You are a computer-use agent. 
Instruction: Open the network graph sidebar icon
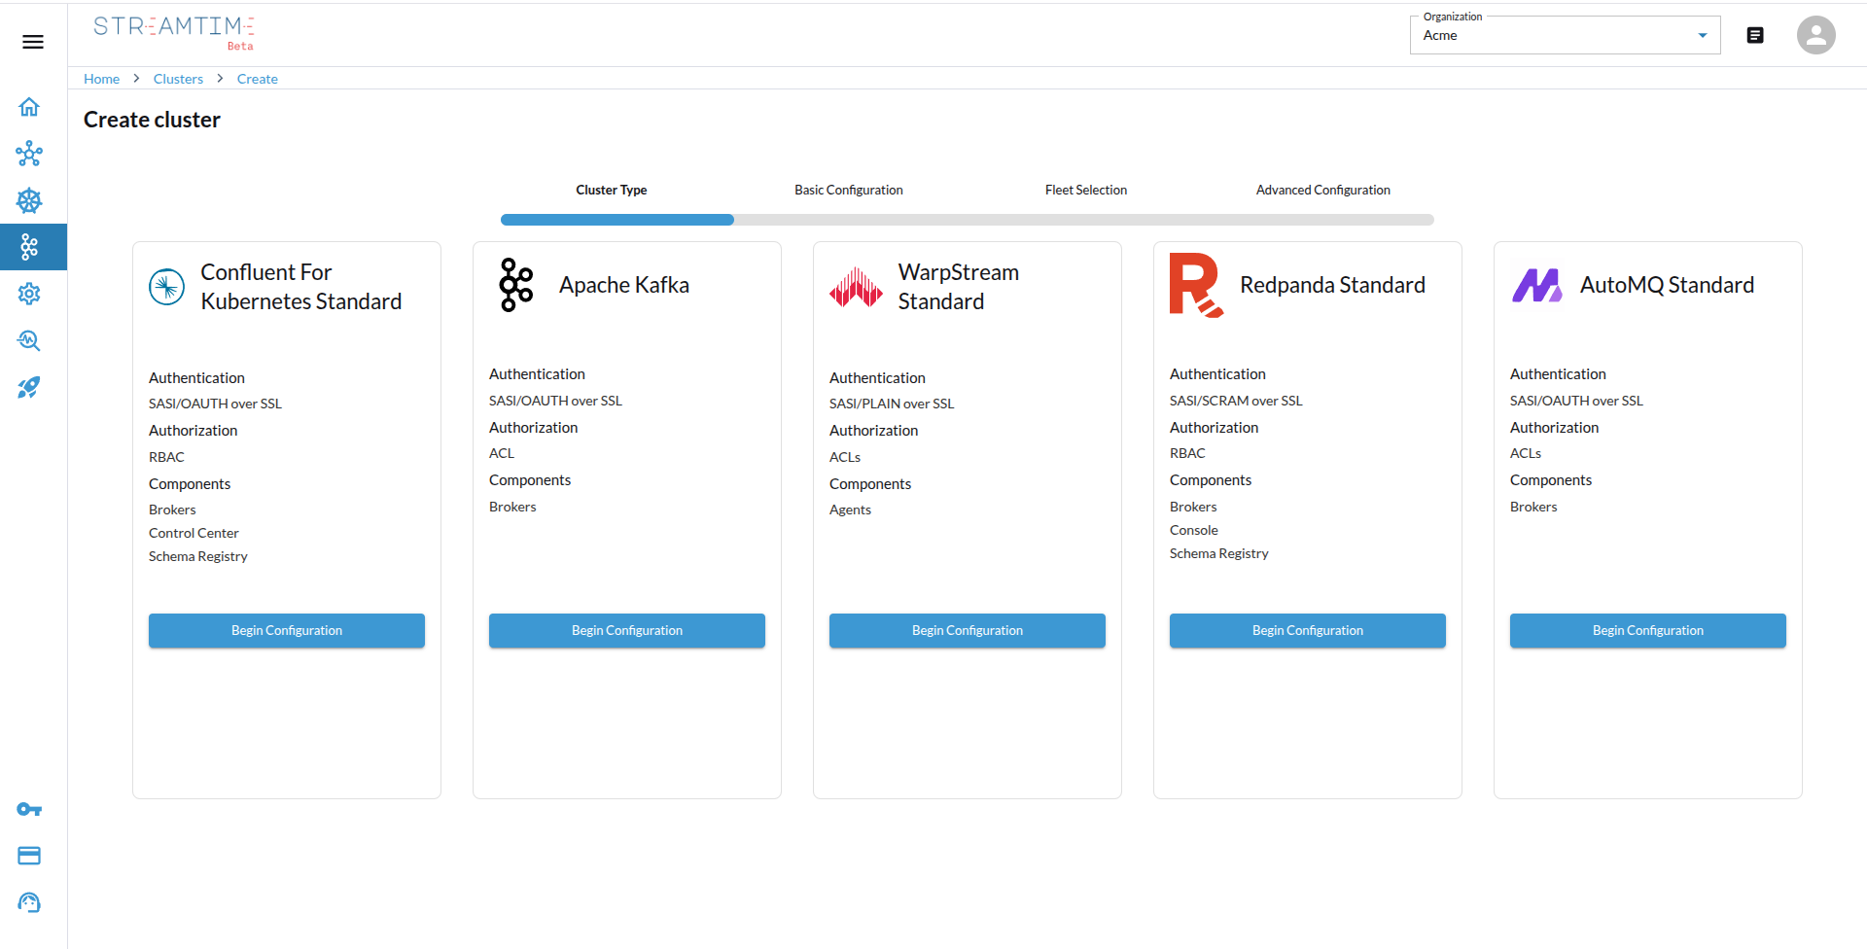tap(29, 154)
